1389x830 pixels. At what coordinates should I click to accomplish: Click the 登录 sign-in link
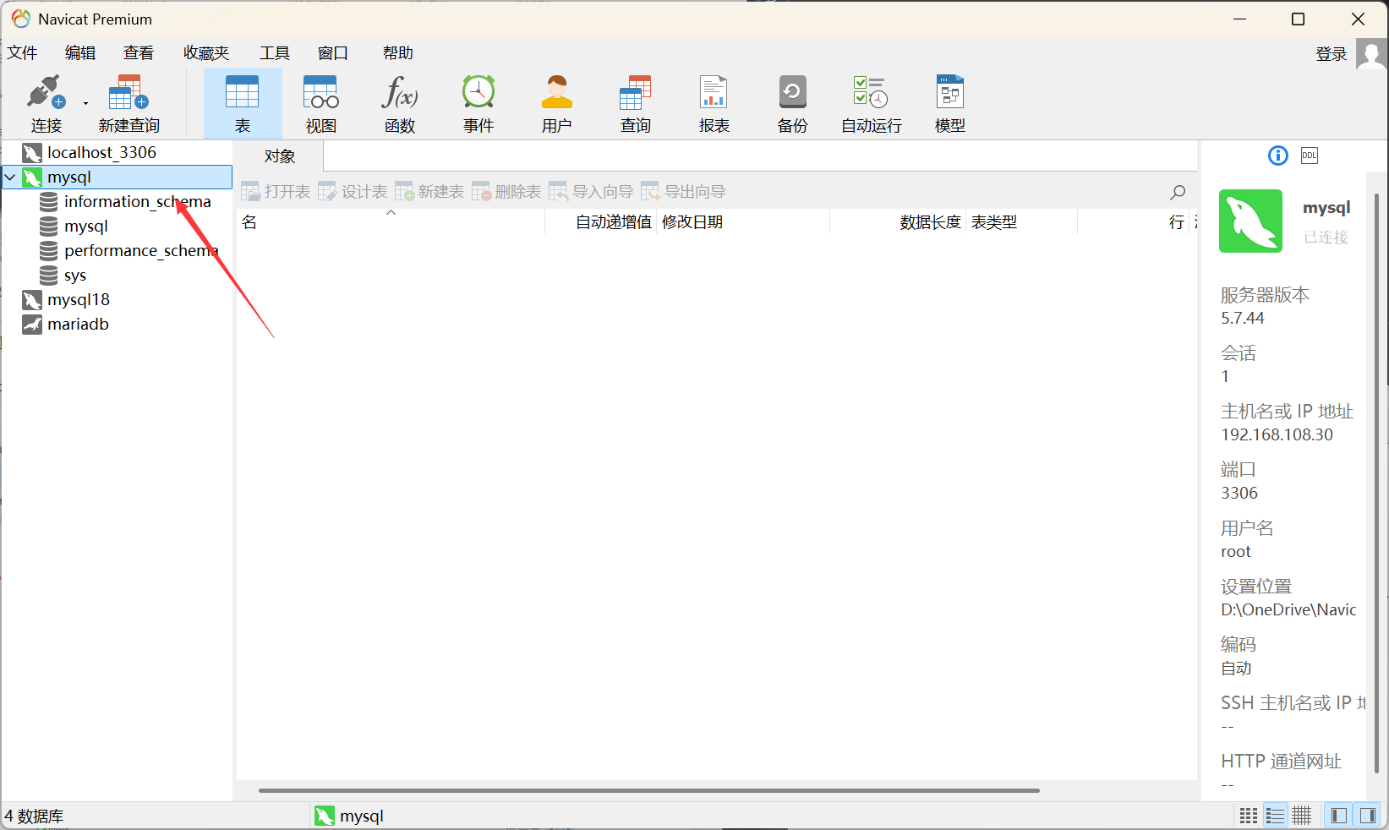(x=1332, y=54)
